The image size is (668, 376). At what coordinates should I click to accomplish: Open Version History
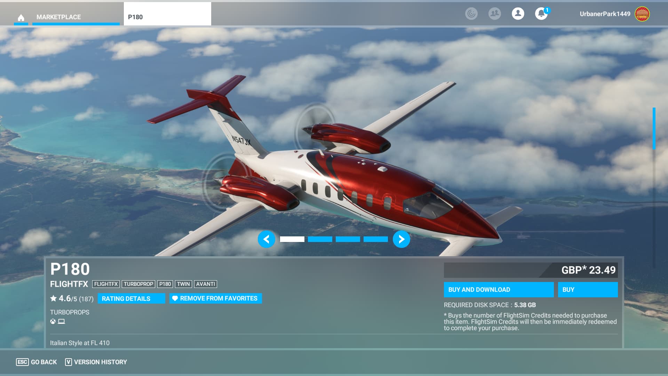tap(96, 362)
